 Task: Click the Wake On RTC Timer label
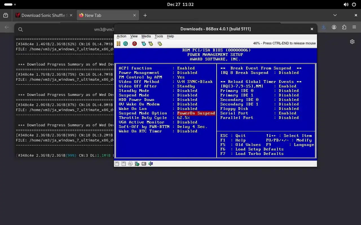tap(140, 131)
